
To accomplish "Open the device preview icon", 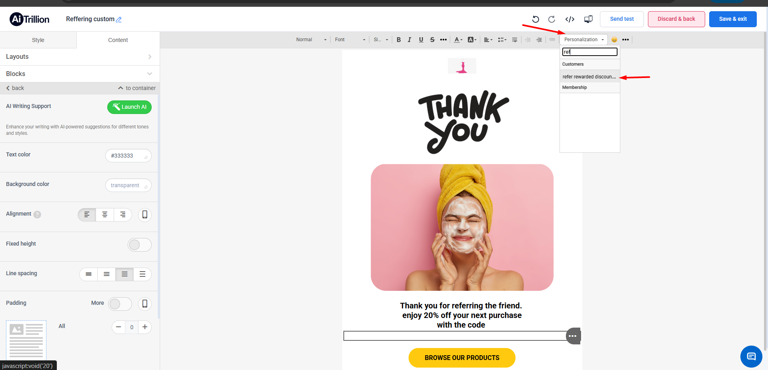I will [588, 19].
